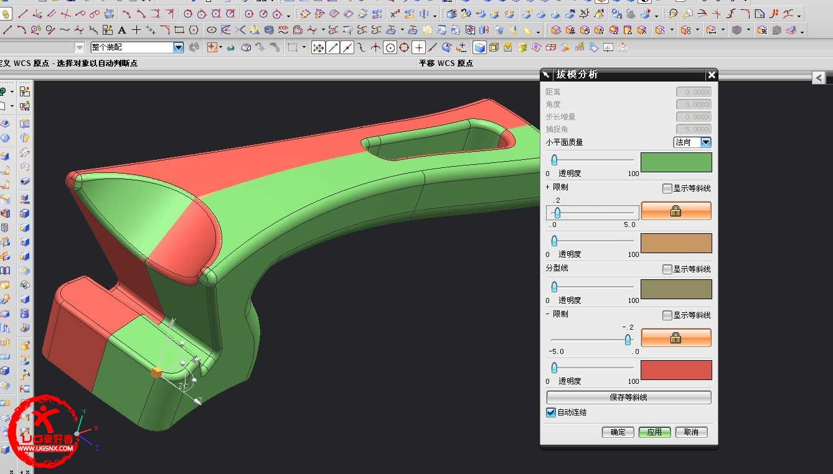Screen dimensions: 833x474
Task: Click the rectangle selection marquee icon
Action: 293,47
